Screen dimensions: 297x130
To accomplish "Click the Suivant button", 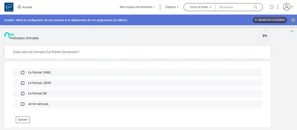I will [x=23, y=120].
